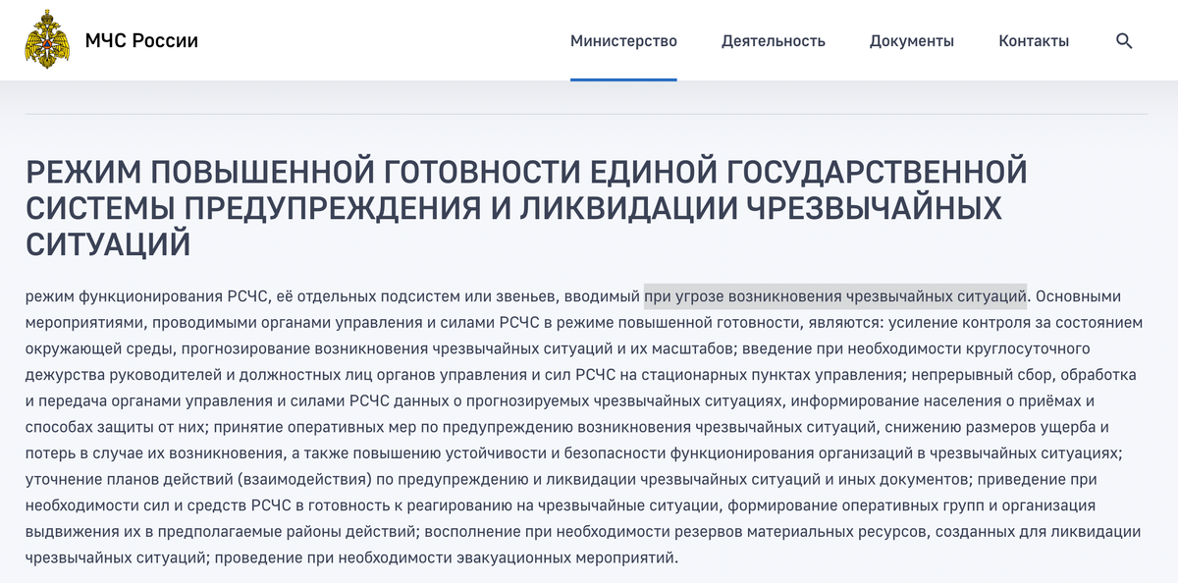Viewport: 1178px width, 583px height.
Task: Open the Деятельность menu
Action: pos(774,41)
